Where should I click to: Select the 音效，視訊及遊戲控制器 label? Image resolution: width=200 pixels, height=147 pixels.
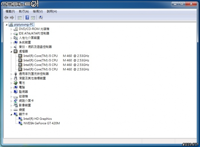click(35, 47)
